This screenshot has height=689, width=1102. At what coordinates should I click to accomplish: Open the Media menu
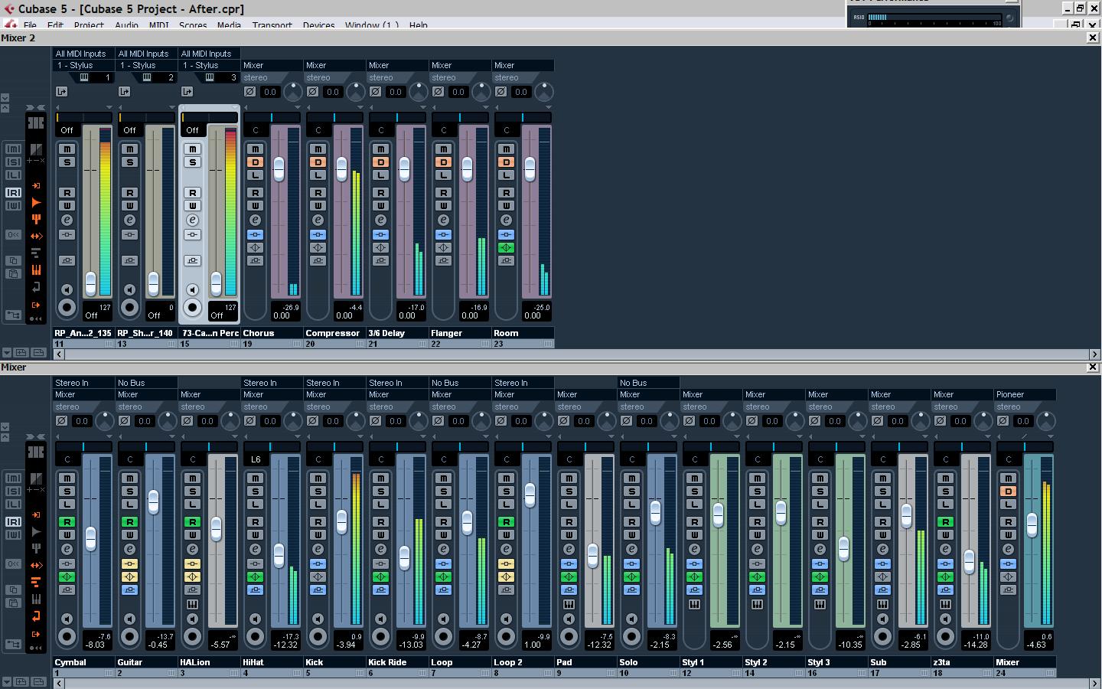[229, 25]
